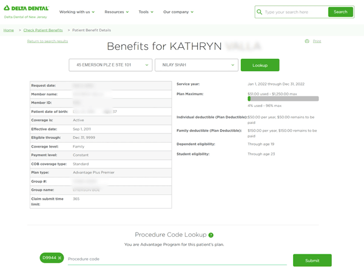
Task: Click the 'Sep 1, 2011' effective date value
Action: 82,129
